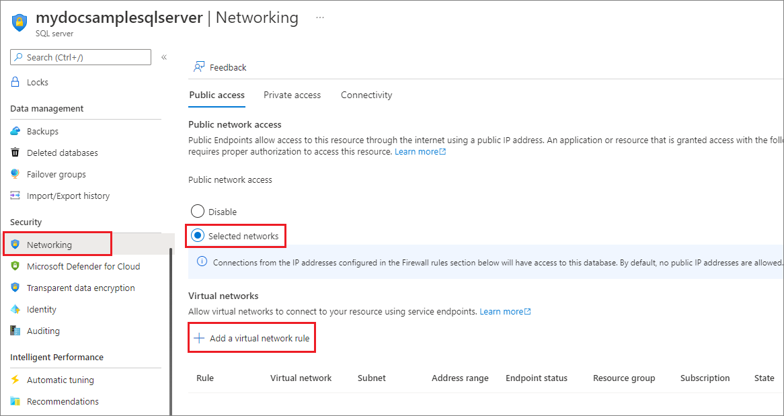Click the Feedback icon
The width and height of the screenshot is (784, 416).
tap(199, 67)
